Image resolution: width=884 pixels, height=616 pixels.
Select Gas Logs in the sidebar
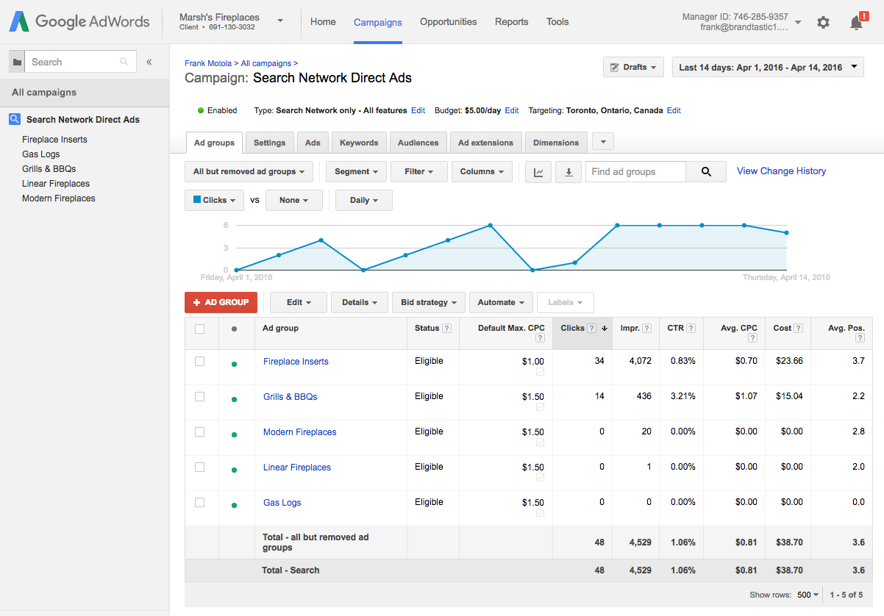pyautogui.click(x=41, y=154)
